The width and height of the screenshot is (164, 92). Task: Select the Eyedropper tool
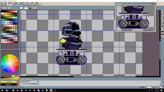[162, 19]
